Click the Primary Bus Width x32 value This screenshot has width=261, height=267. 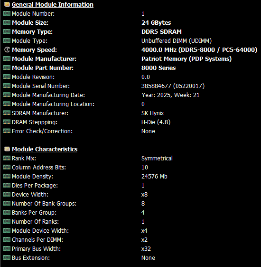146,248
